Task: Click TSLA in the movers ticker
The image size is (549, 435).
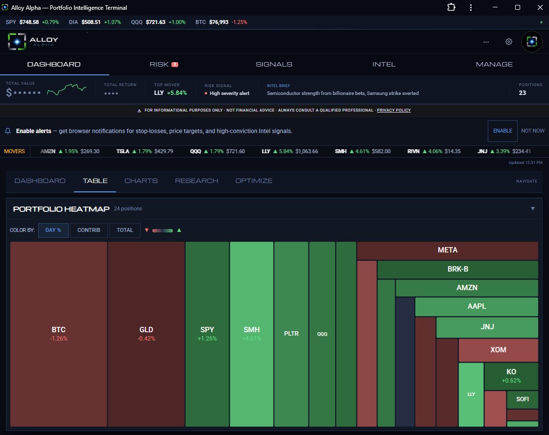Action: [x=144, y=152]
